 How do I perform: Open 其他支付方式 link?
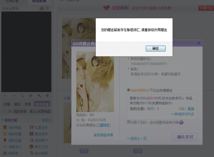(183, 114)
